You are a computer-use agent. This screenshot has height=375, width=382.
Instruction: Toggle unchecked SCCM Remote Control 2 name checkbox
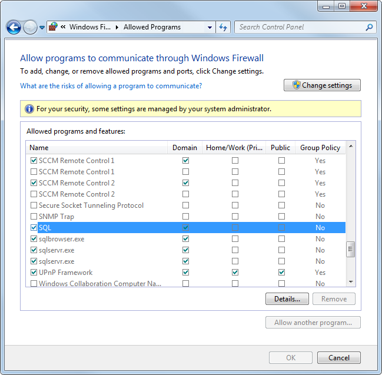[x=34, y=194]
